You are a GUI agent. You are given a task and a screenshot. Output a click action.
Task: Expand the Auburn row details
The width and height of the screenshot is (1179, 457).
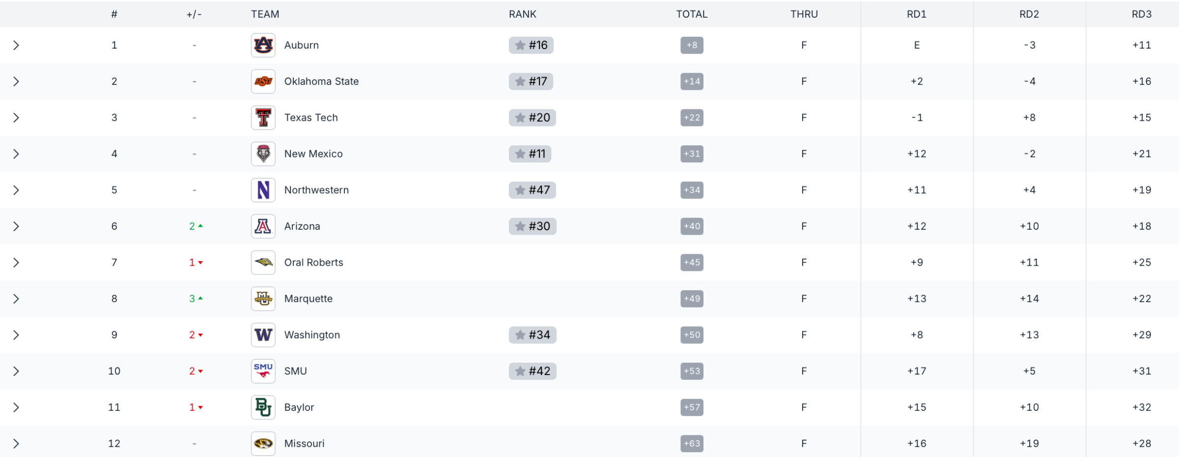16,45
